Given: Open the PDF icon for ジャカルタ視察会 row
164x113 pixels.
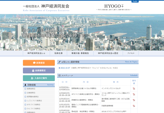Looking at the screenshot, I should pyautogui.click(x=134, y=89).
